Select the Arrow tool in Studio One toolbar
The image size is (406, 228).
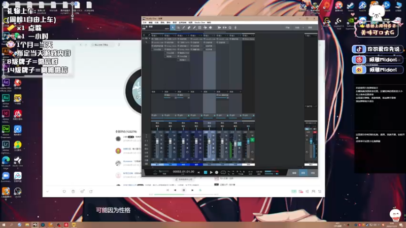tap(173, 28)
